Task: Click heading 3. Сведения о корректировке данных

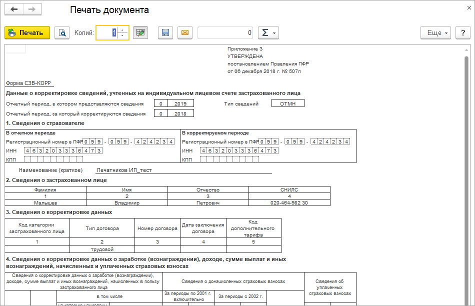Action: (x=59, y=212)
